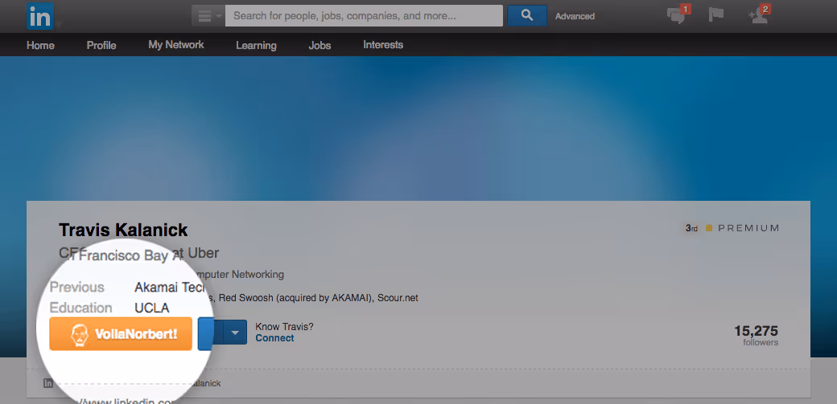Focus the people and jobs search field
This screenshot has width=837, height=404.
tap(364, 16)
